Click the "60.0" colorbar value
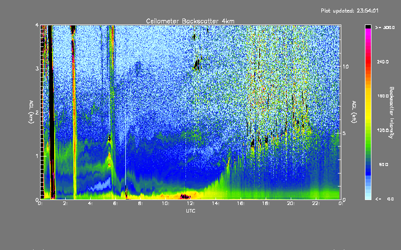 (x=383, y=164)
